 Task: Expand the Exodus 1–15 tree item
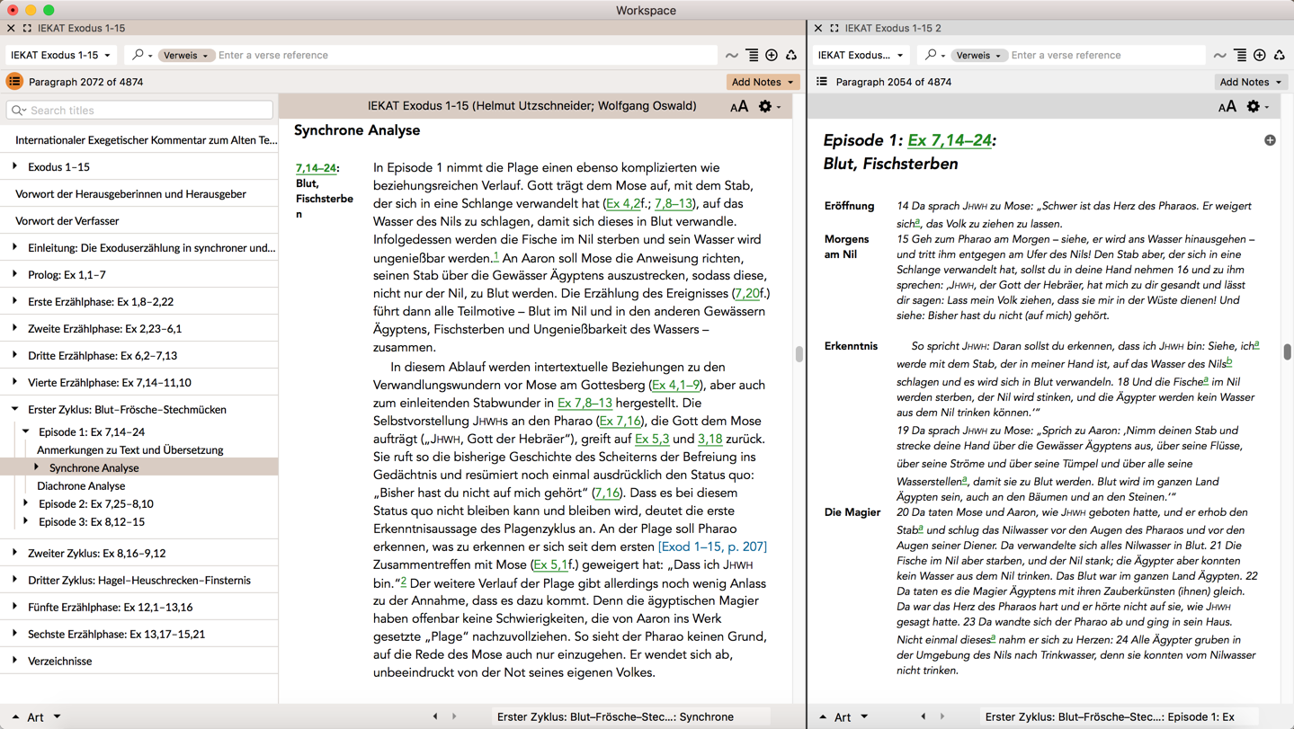pos(14,166)
